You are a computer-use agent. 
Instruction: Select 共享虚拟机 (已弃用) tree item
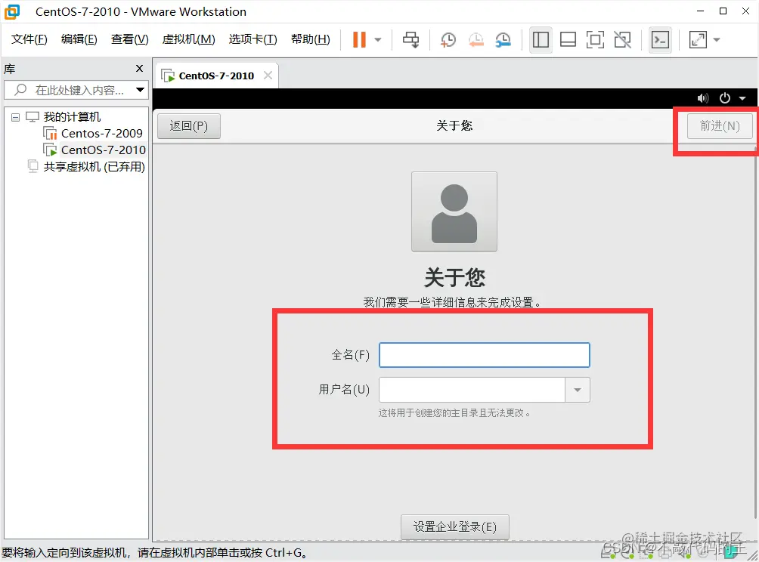(x=94, y=166)
